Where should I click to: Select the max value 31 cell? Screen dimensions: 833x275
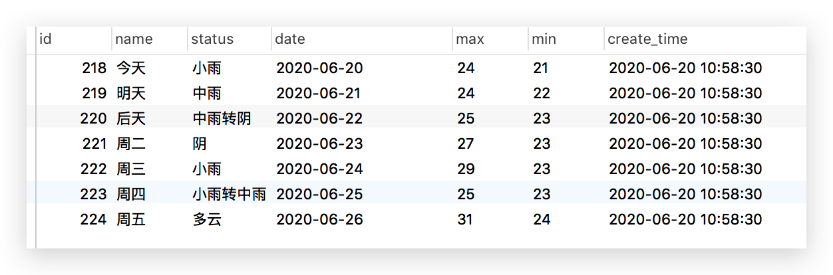(465, 219)
